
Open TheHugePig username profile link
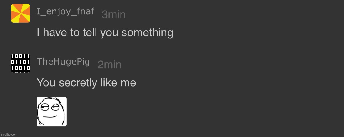pyautogui.click(x=63, y=62)
